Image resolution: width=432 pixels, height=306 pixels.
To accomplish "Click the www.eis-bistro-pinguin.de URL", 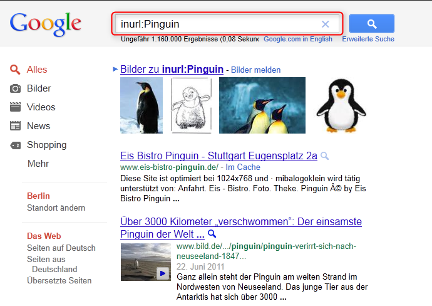I will point(169,167).
